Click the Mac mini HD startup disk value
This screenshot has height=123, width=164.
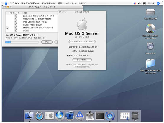pyautogui.click(x=84, y=55)
